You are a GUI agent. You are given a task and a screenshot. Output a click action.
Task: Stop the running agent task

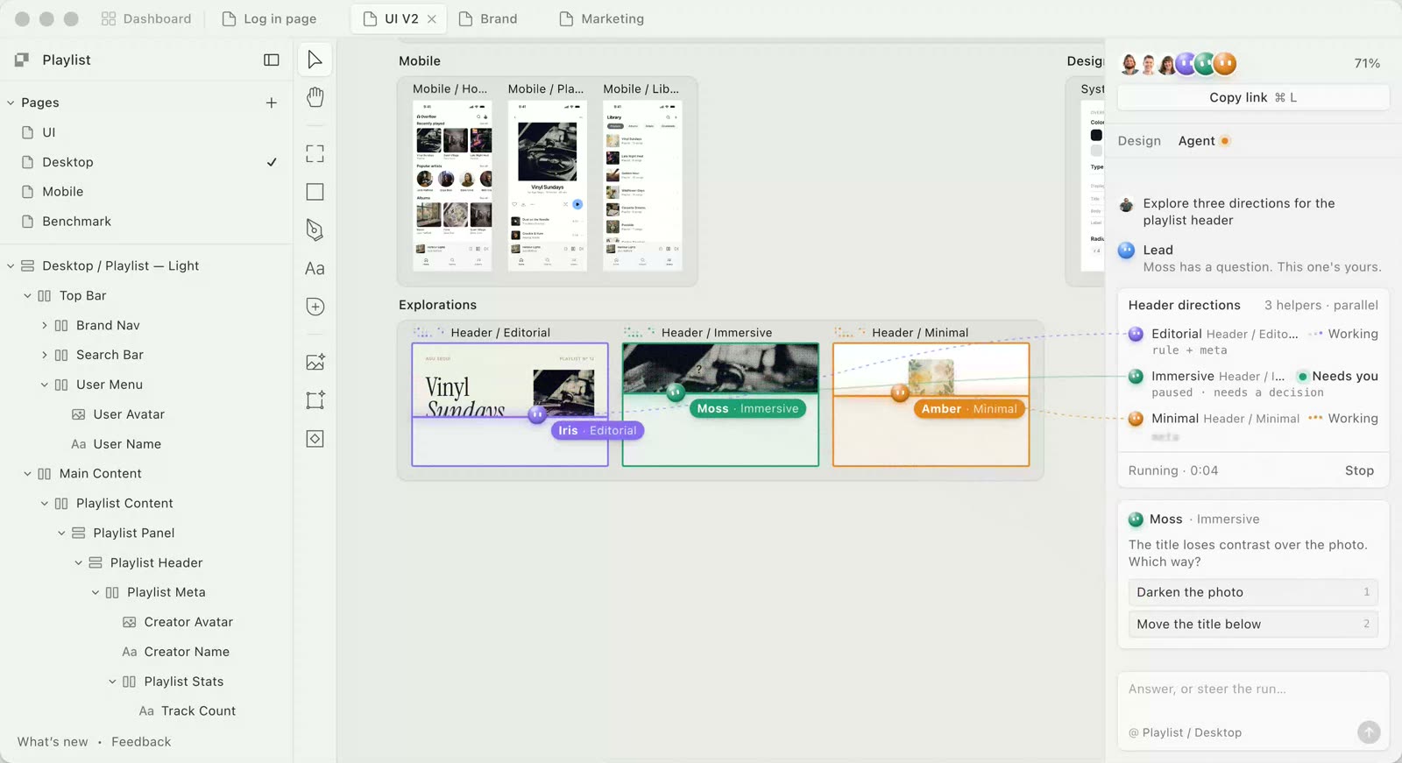click(1359, 470)
